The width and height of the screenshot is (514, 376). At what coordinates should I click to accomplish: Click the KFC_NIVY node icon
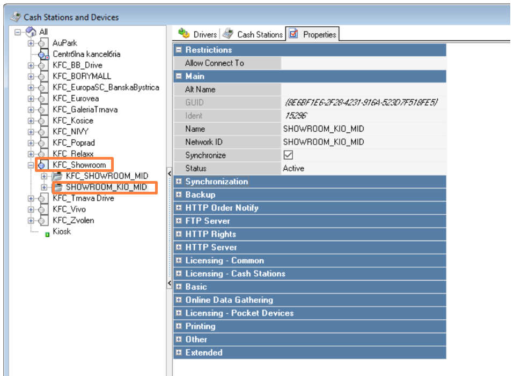coord(42,132)
